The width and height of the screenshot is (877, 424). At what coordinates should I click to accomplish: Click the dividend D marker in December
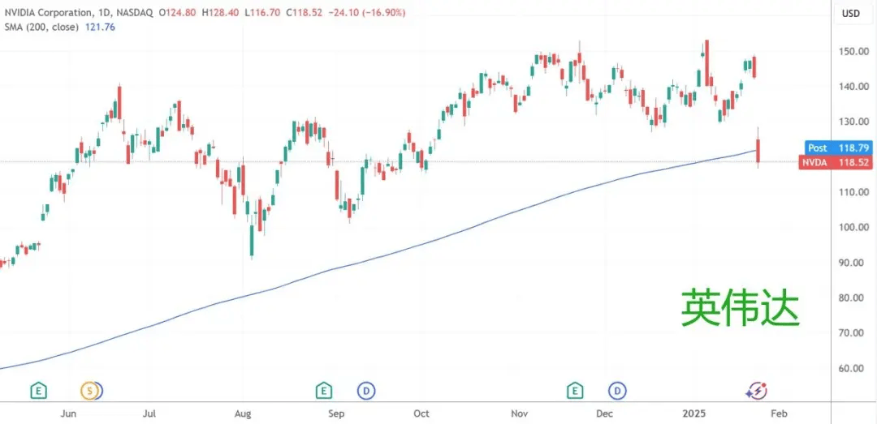click(617, 391)
